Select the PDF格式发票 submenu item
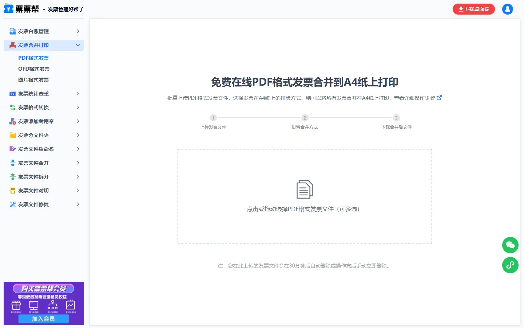The image size is (524, 328). 33,58
